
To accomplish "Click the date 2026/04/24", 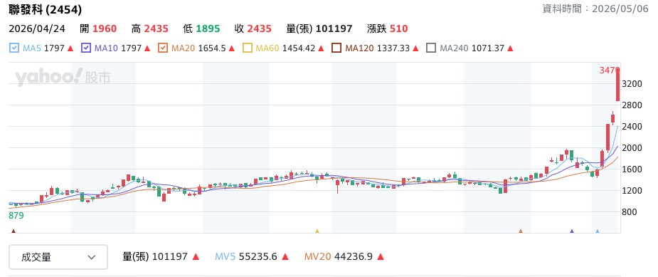I will point(37,28).
